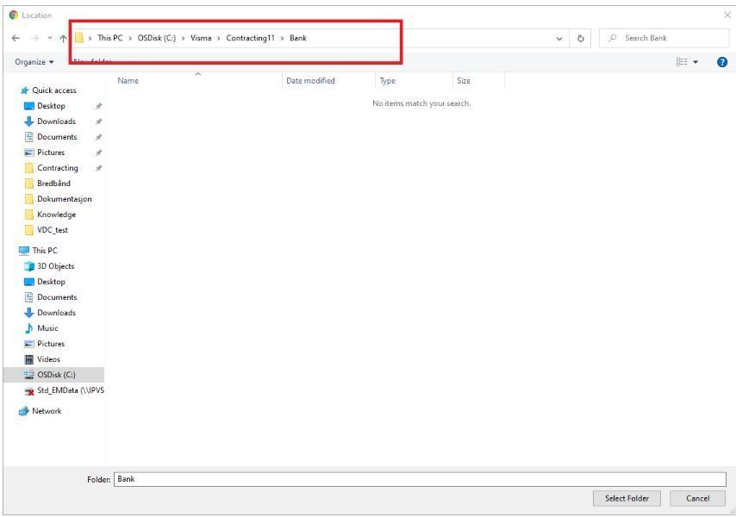Open the Knowledge folder
The image size is (736, 517).
point(56,215)
